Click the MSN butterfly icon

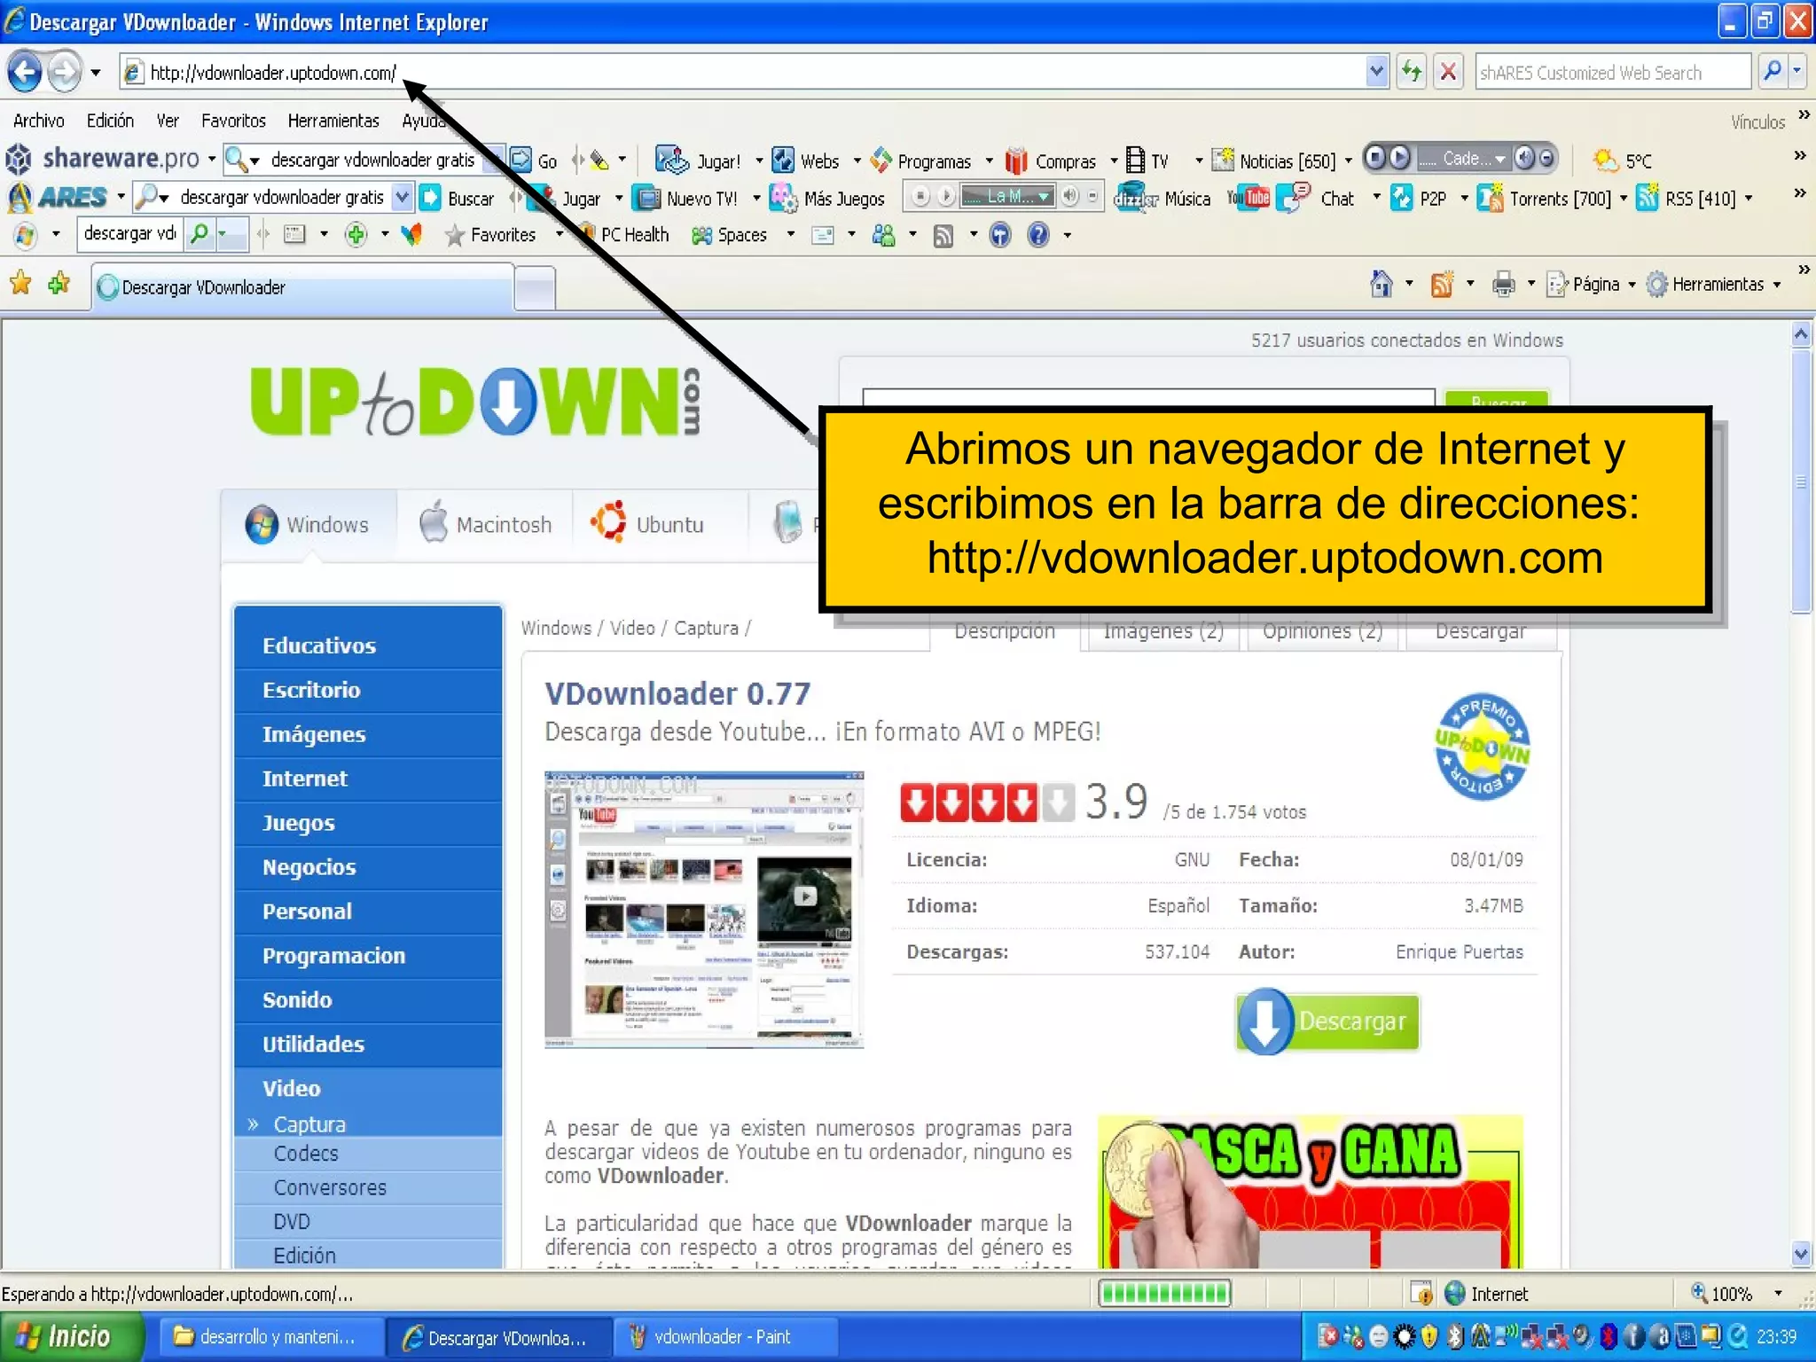[411, 235]
